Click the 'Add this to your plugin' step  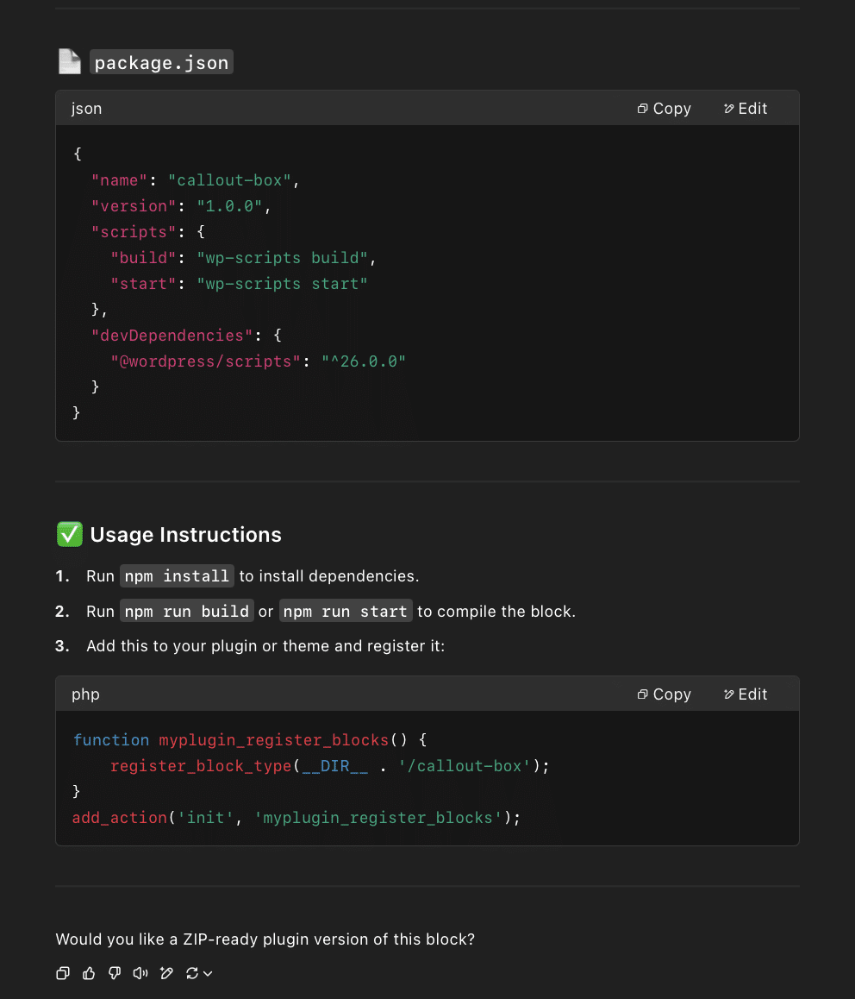[265, 646]
